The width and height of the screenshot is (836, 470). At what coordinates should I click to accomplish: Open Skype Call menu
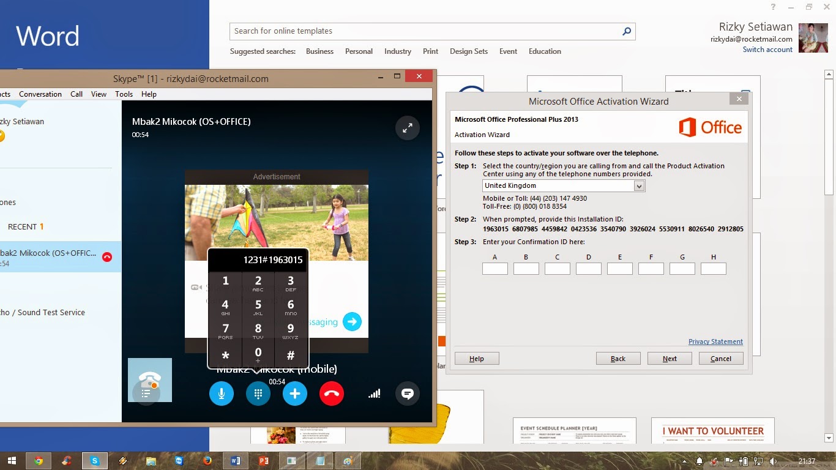[x=77, y=94]
